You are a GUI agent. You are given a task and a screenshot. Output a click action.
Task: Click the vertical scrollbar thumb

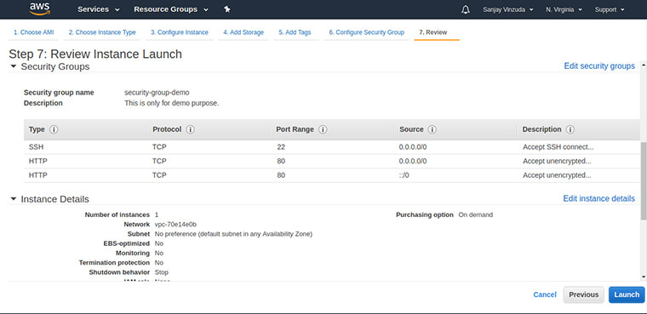coord(644,180)
